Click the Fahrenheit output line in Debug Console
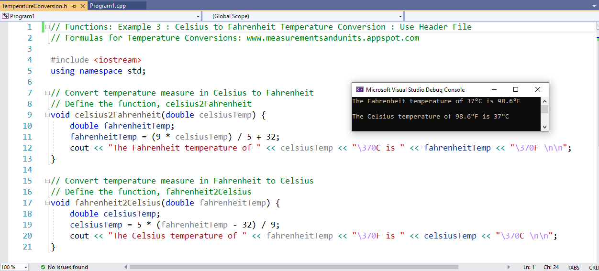 [436, 101]
